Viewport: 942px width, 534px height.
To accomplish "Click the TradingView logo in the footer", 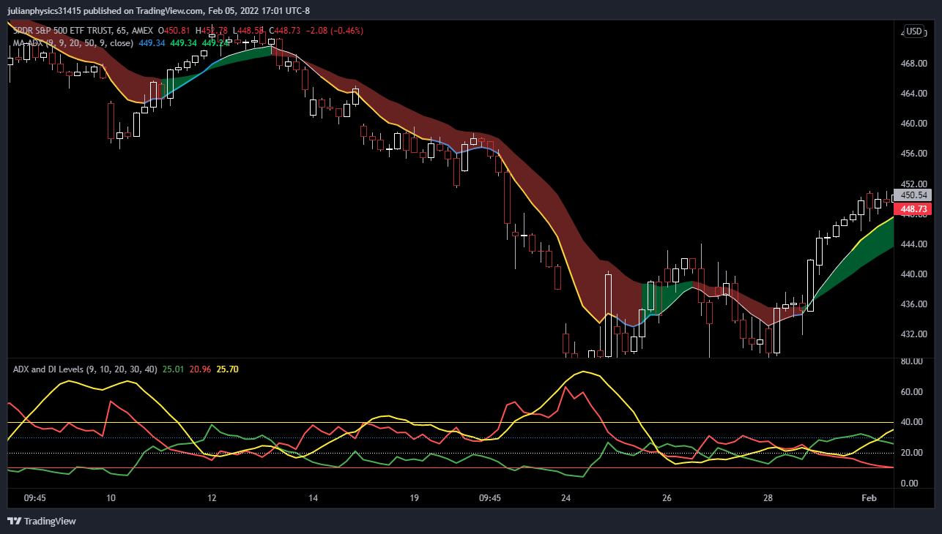I will pos(41,521).
